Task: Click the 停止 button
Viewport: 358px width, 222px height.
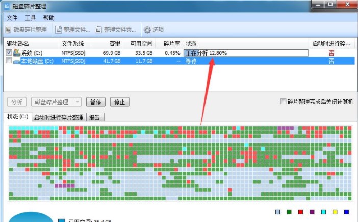Action: click(x=120, y=102)
